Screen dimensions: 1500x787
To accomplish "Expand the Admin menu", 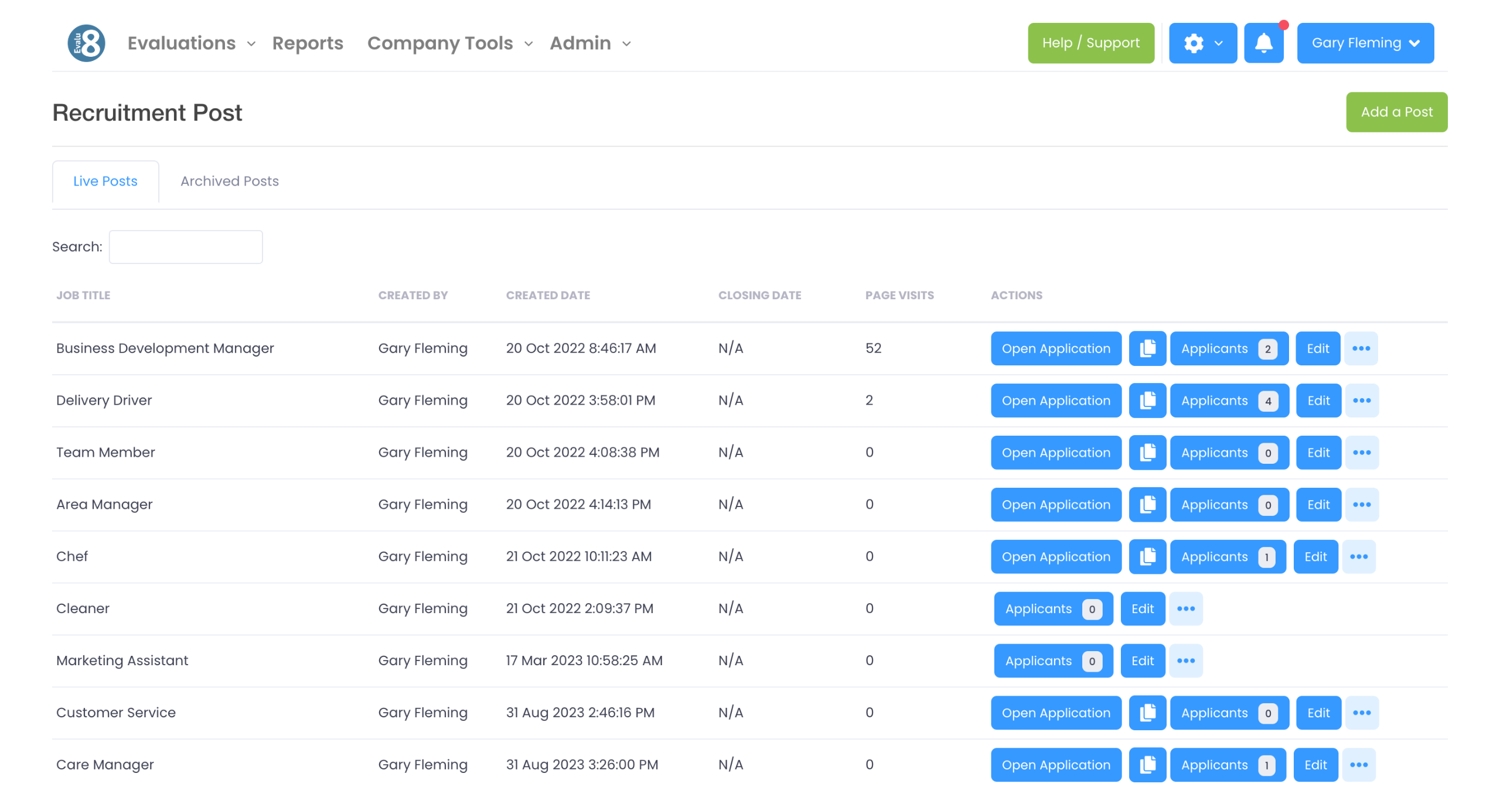I will pos(590,43).
